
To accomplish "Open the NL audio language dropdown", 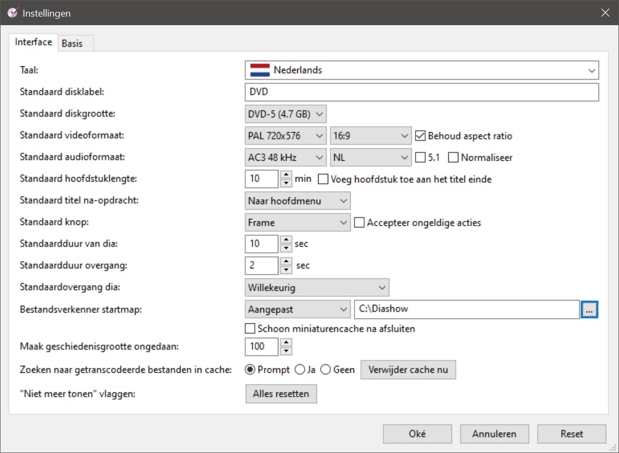I will click(371, 157).
